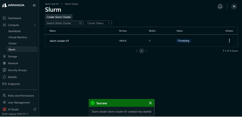Select Cluster under Compute
The width and height of the screenshot is (242, 117).
tap(12, 43)
